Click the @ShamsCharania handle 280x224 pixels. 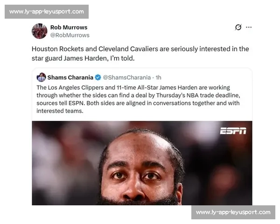(x=127, y=77)
